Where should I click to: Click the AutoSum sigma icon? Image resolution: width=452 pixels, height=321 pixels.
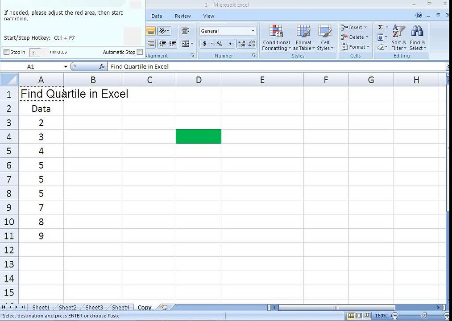(381, 27)
